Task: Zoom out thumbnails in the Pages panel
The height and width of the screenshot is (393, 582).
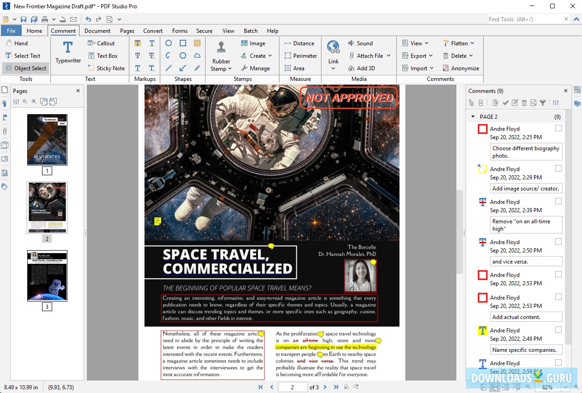Action: (x=25, y=102)
